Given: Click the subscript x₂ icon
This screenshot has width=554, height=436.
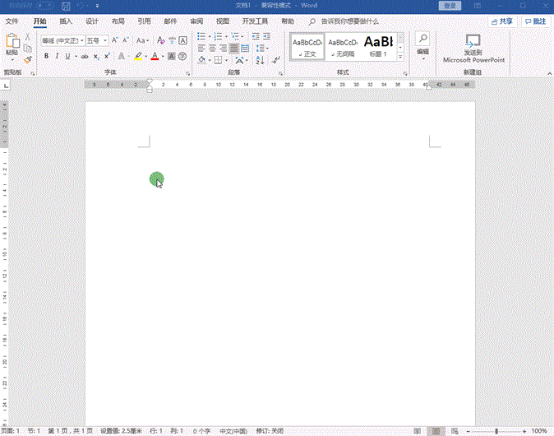Looking at the screenshot, I should (x=95, y=56).
